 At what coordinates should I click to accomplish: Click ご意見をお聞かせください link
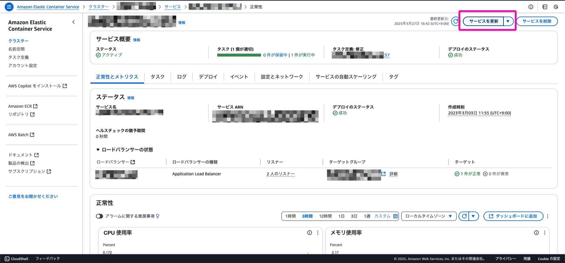[x=33, y=196]
